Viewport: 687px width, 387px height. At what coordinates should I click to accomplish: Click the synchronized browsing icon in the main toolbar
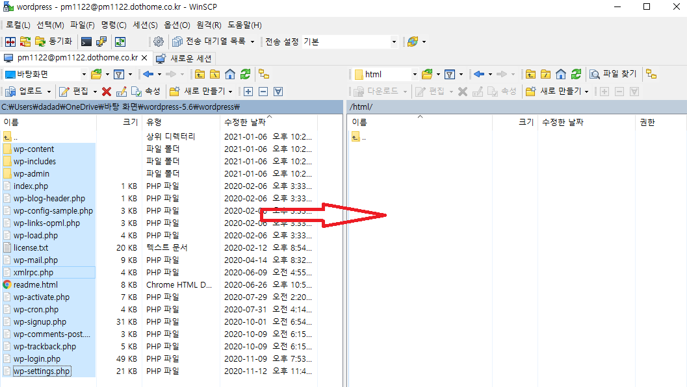pyautogui.click(x=120, y=42)
